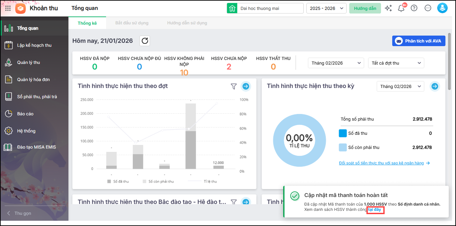
Task: Click the filter icon on Tình hình thực hiện thu theo đợt
Action: (234, 86)
